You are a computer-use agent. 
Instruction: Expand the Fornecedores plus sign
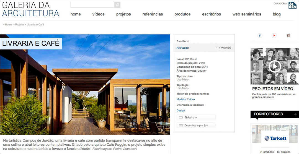(295, 114)
